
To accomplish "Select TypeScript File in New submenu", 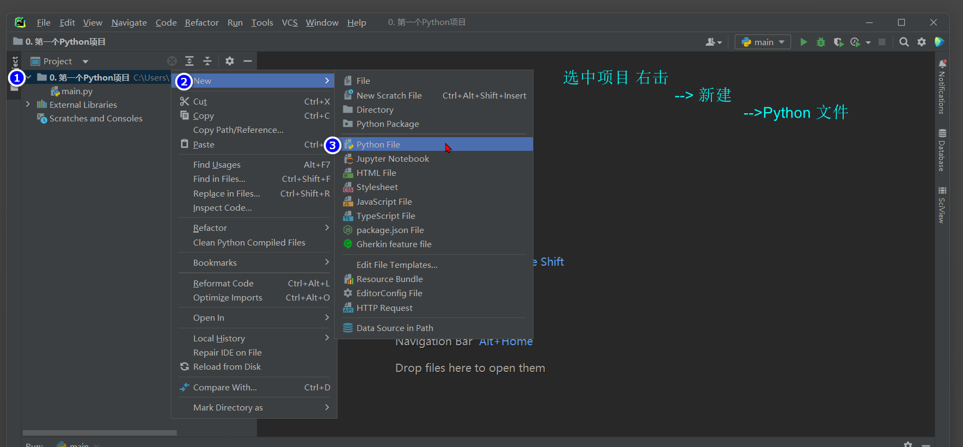I will pyautogui.click(x=434, y=216).
